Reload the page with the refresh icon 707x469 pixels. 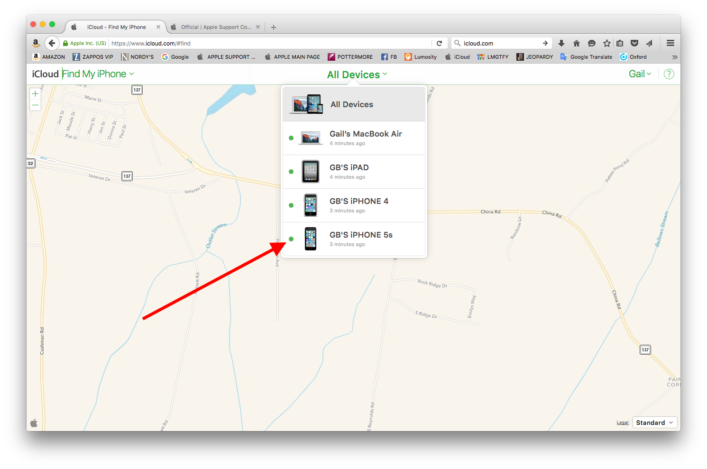click(439, 43)
